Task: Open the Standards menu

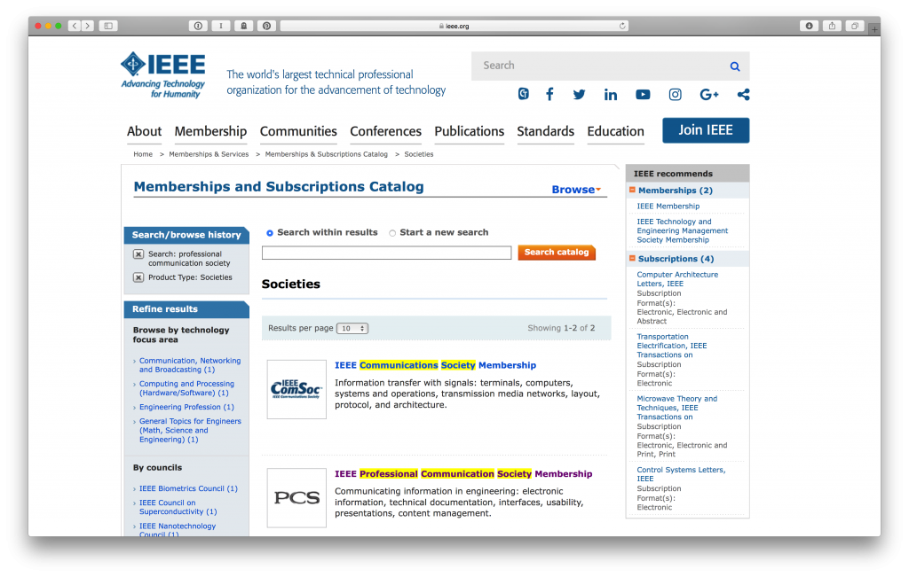Action: [x=546, y=131]
